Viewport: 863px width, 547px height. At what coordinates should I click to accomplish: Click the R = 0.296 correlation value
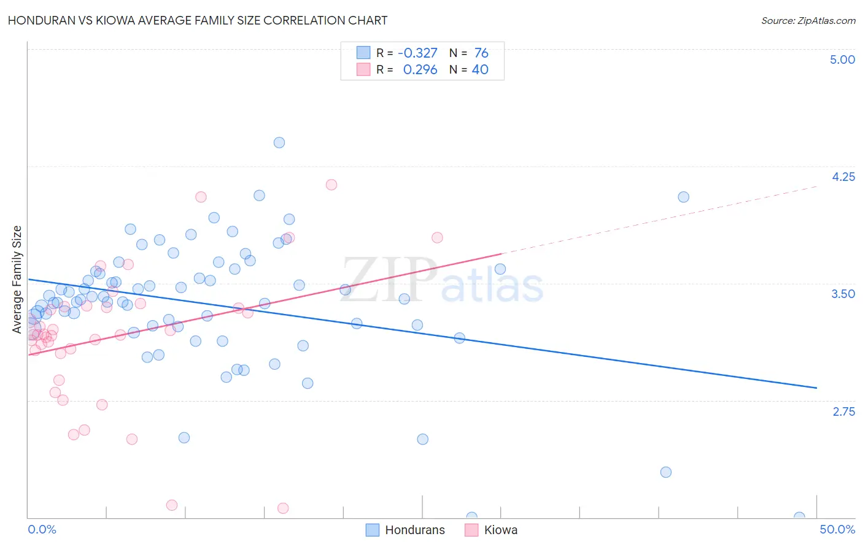pos(407,69)
